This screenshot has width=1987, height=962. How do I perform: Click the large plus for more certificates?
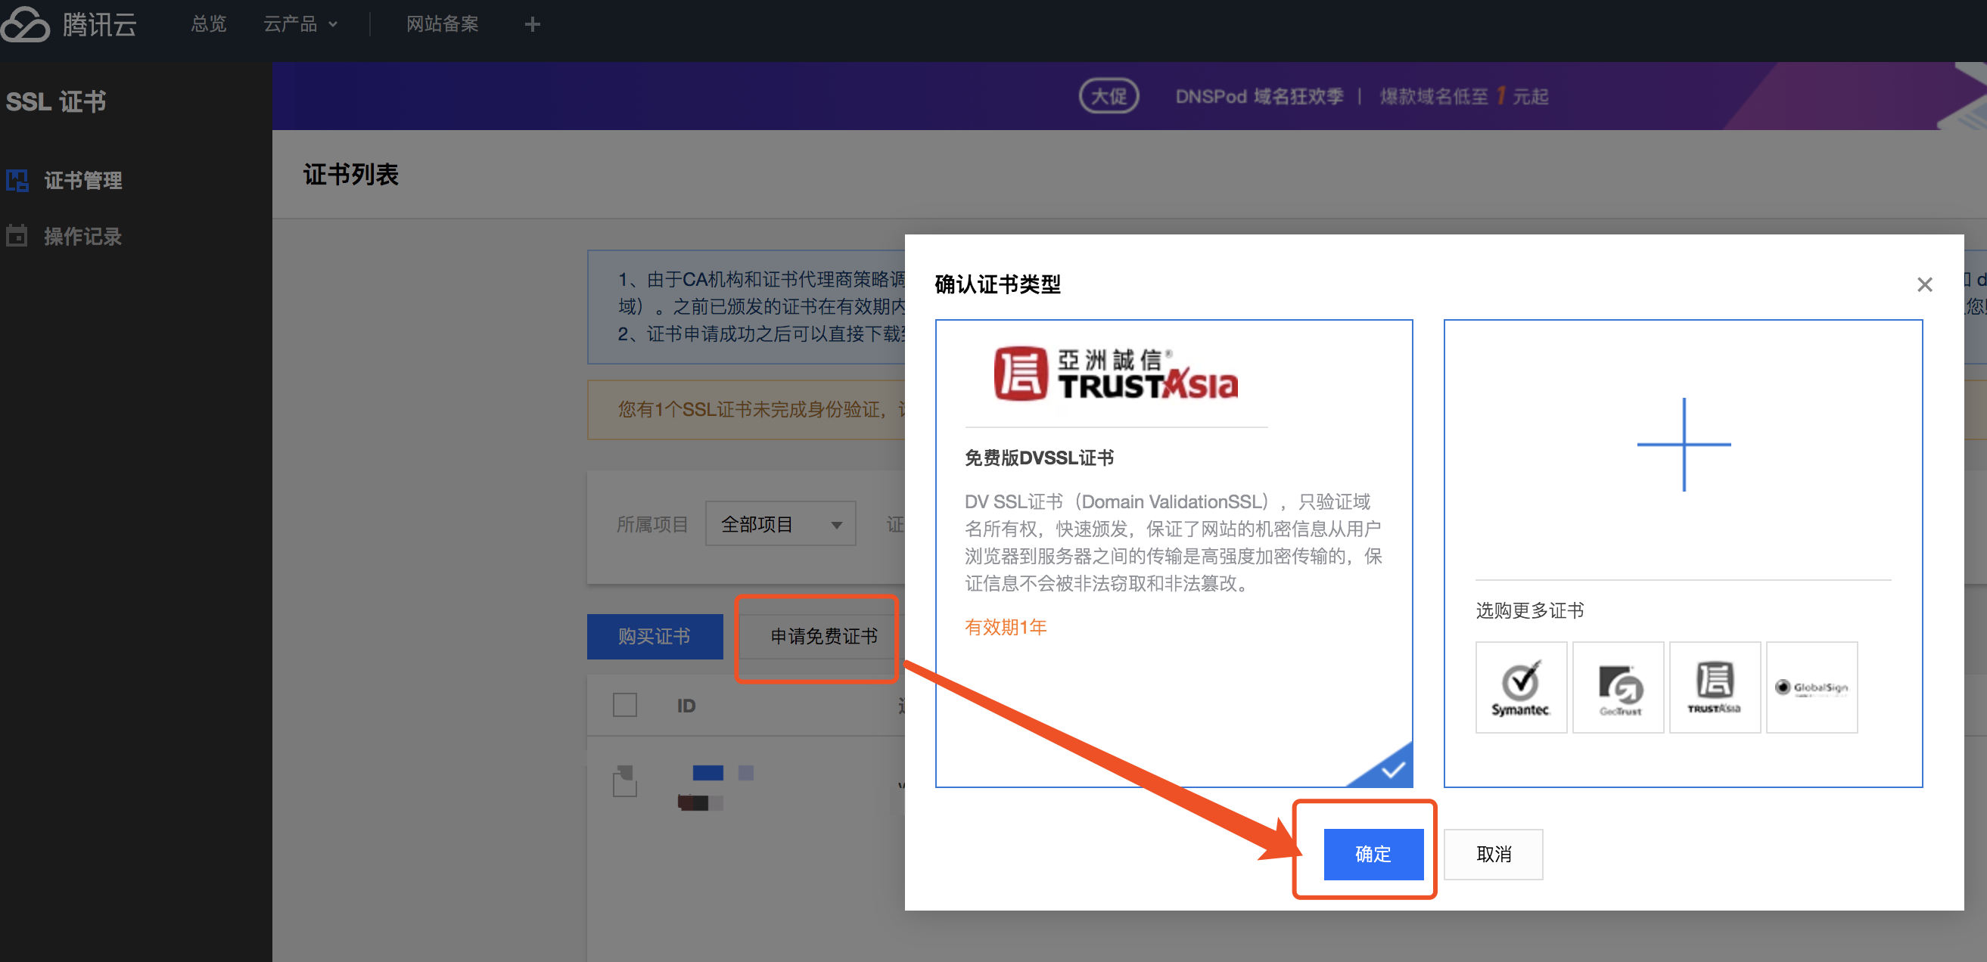click(x=1683, y=444)
